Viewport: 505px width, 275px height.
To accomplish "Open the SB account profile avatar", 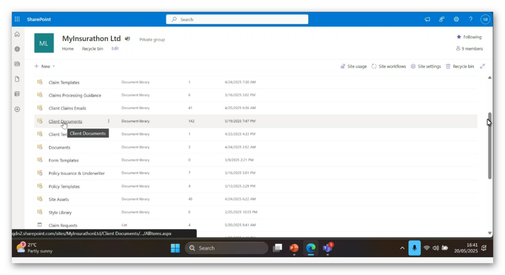I will point(485,19).
